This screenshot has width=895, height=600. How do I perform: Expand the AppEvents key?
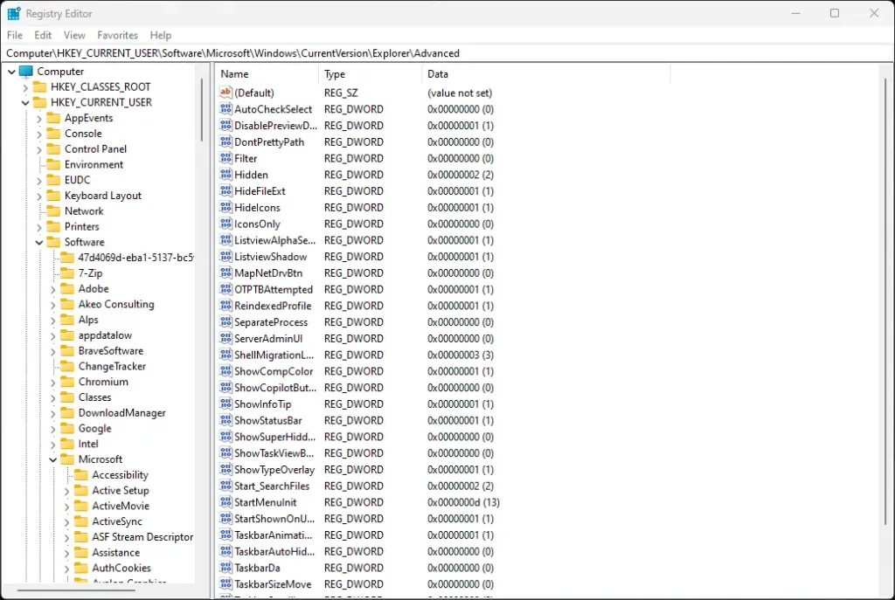point(38,119)
